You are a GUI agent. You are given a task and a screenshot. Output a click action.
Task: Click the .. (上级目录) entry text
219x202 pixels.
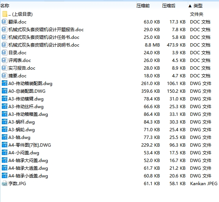[x=21, y=14]
